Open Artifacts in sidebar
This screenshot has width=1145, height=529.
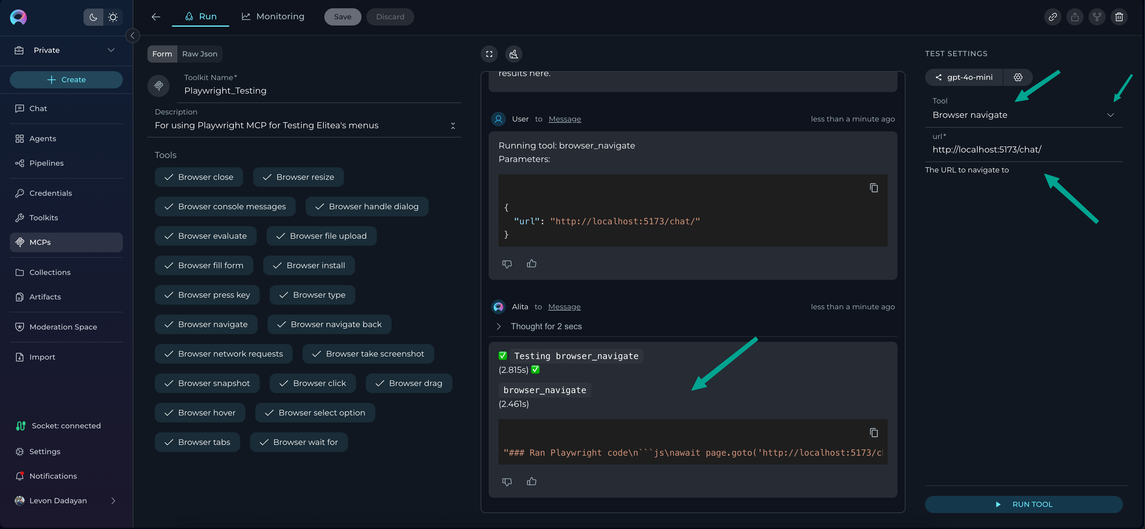click(x=66, y=297)
